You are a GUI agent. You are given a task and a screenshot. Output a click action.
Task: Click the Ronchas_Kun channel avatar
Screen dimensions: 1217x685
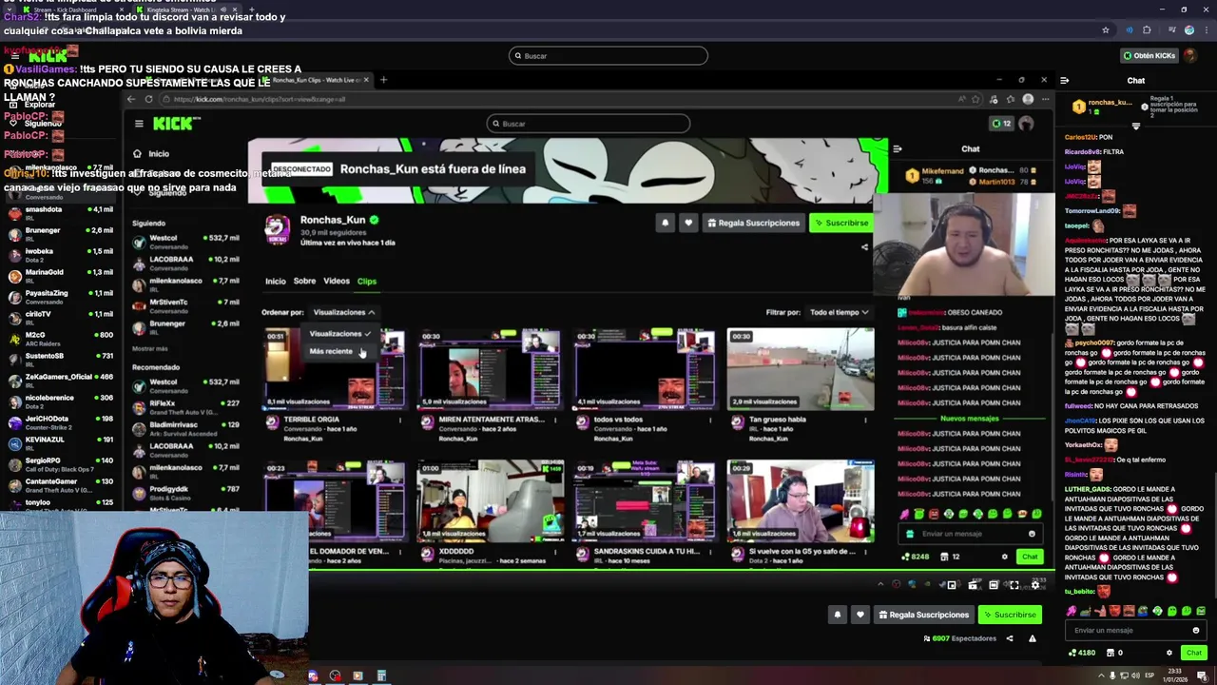click(277, 229)
